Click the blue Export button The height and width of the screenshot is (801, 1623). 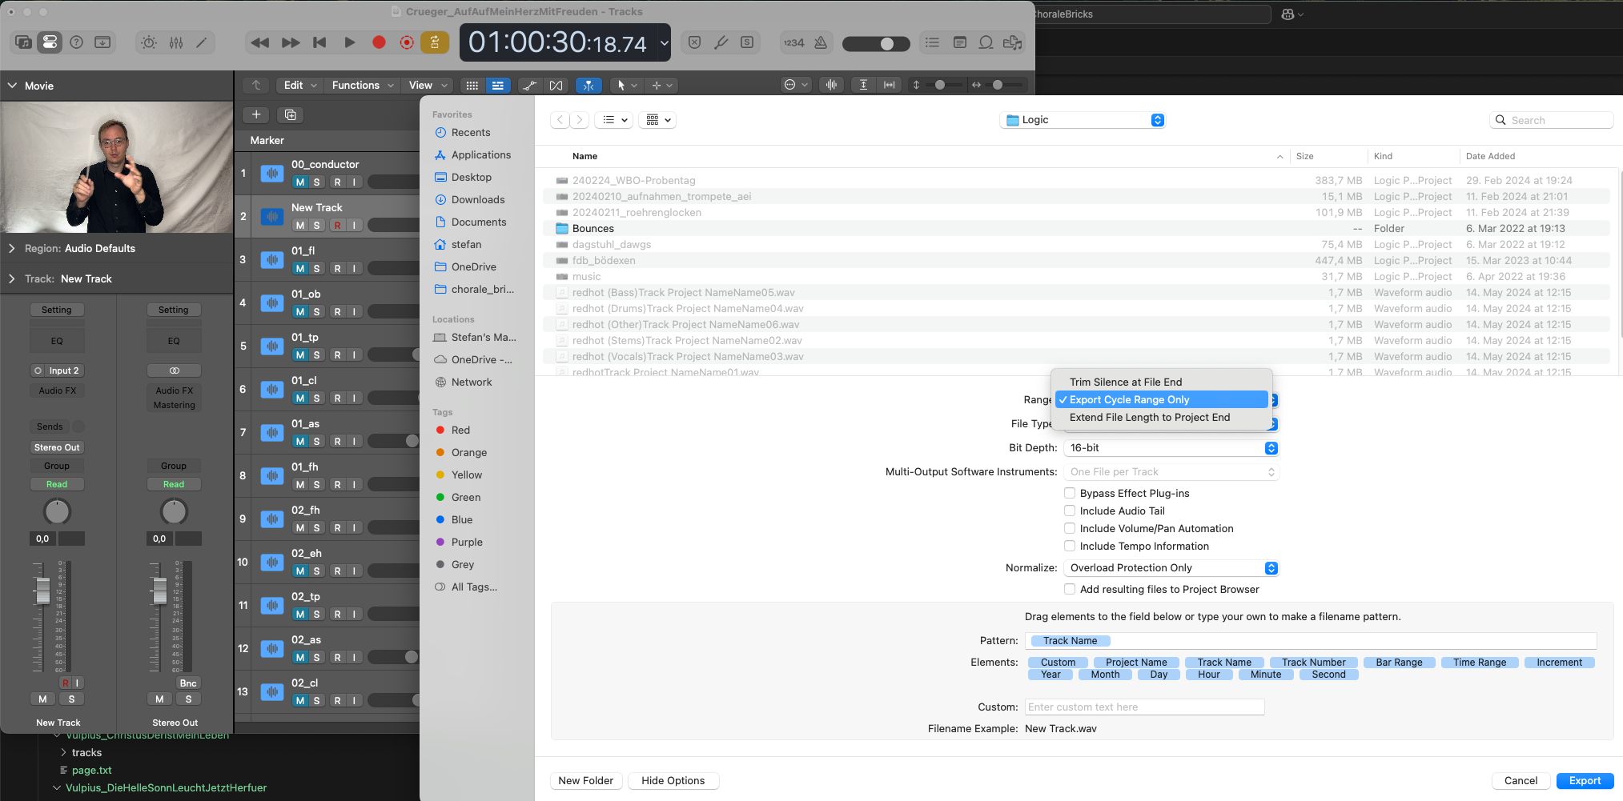point(1584,781)
